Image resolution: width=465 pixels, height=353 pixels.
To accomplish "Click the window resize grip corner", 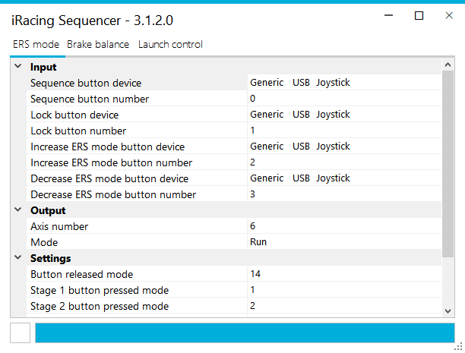I will tap(458, 347).
